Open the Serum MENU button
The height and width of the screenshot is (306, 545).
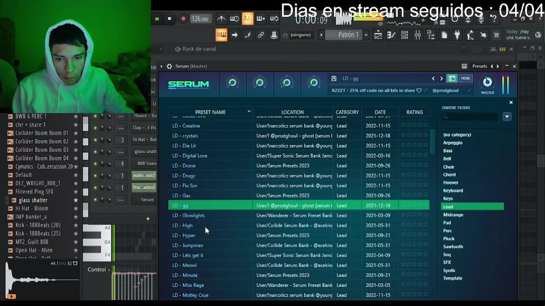tap(465, 79)
